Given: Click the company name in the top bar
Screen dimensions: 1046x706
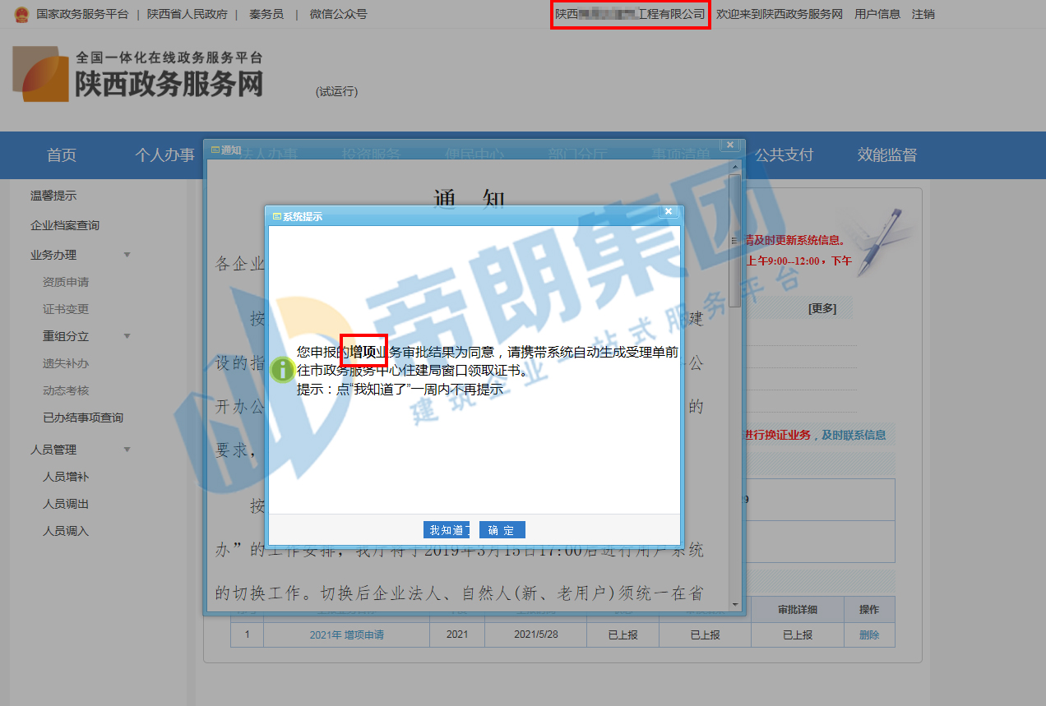Looking at the screenshot, I should (x=630, y=15).
